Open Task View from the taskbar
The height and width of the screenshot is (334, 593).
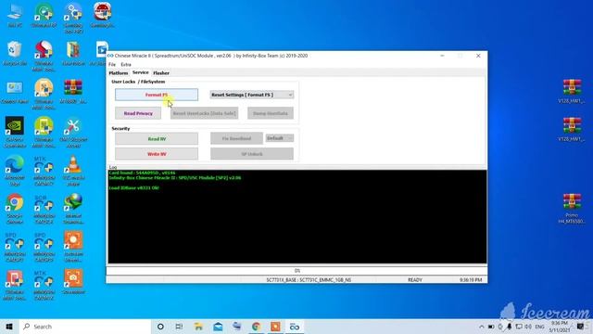coord(179,327)
